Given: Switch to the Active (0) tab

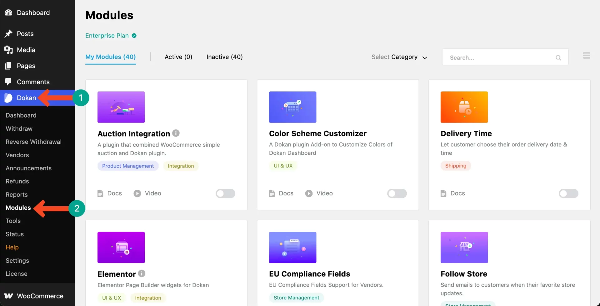Looking at the screenshot, I should point(178,57).
